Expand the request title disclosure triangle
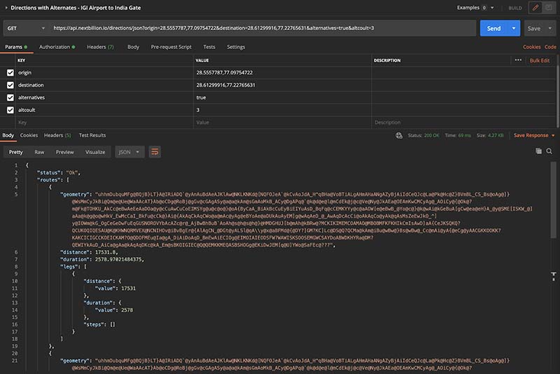560x374 pixels. pyautogui.click(x=6, y=8)
